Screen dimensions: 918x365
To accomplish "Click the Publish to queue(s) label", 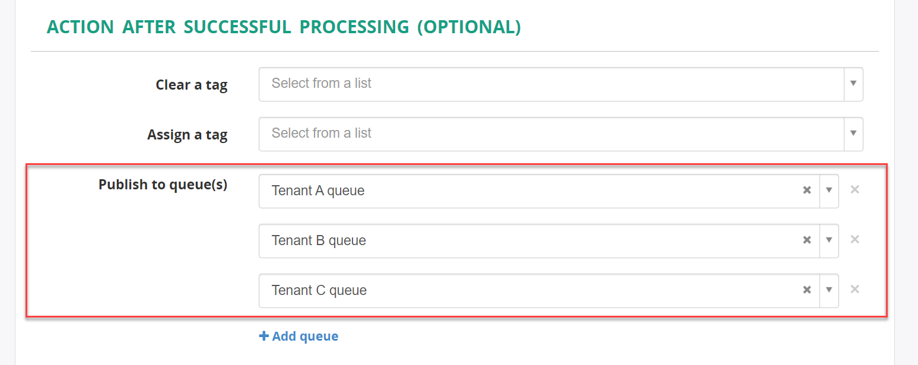I will [163, 185].
